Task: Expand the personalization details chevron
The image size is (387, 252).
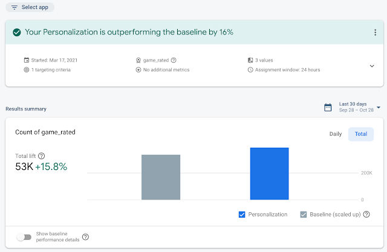Action: tap(372, 66)
